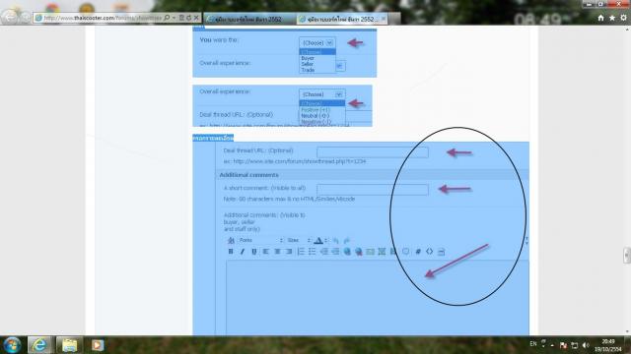Toggle bold formatting in the comment editor
Screen dimensions: 631x354
click(231, 252)
